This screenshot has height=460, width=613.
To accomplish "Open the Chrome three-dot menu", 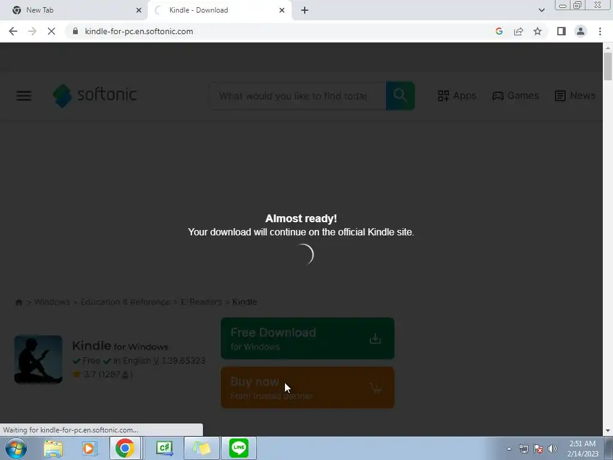I will pos(600,31).
